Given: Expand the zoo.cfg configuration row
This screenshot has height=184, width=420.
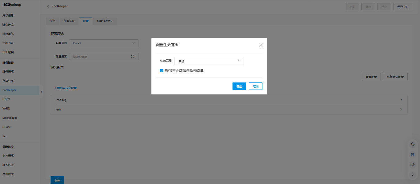Looking at the screenshot, I should click(229, 100).
